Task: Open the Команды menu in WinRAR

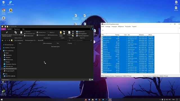Action: pyautogui.click(x=108, y=27)
